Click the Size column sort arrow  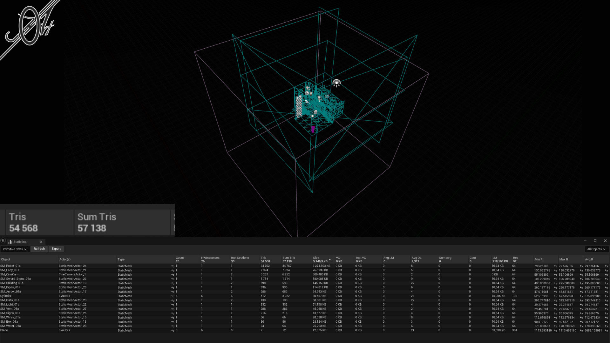[x=330, y=259]
